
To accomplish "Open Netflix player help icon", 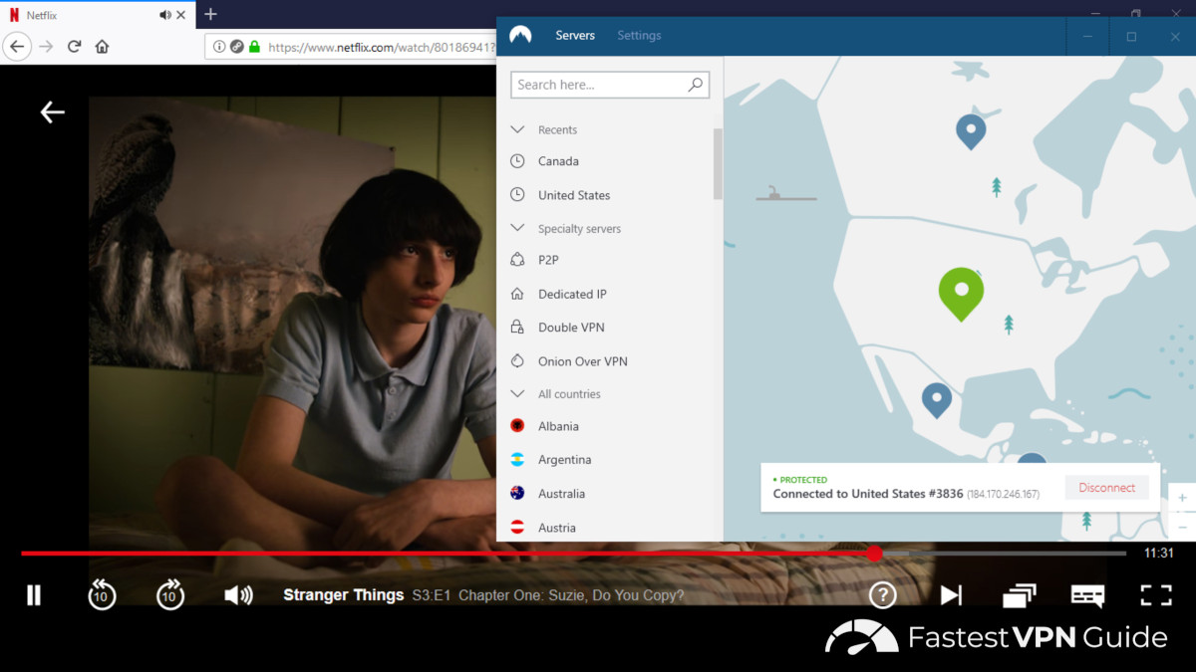I will tap(882, 595).
